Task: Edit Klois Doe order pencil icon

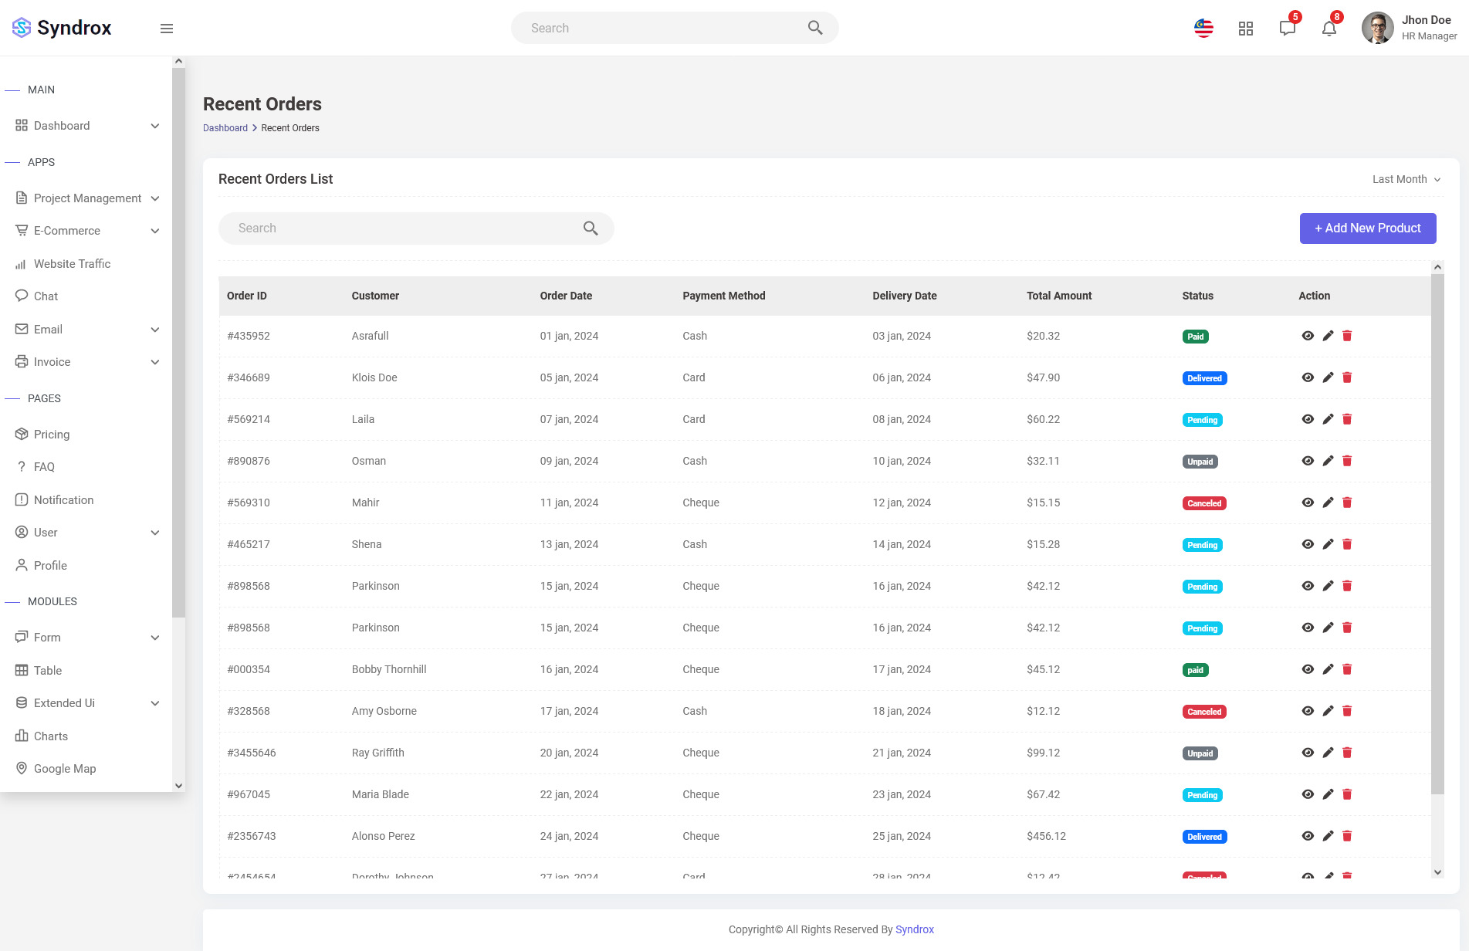Action: [1328, 377]
